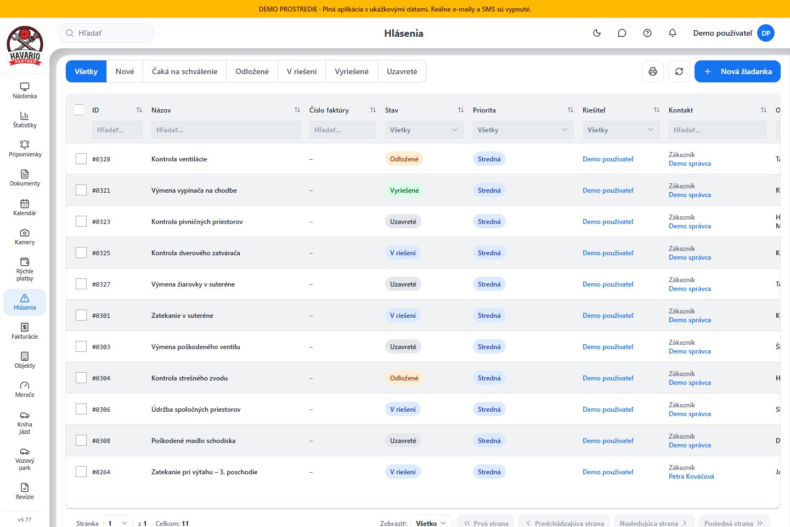The width and height of the screenshot is (790, 527).
Task: Open Kalendár in sidebar
Action: (x=25, y=208)
